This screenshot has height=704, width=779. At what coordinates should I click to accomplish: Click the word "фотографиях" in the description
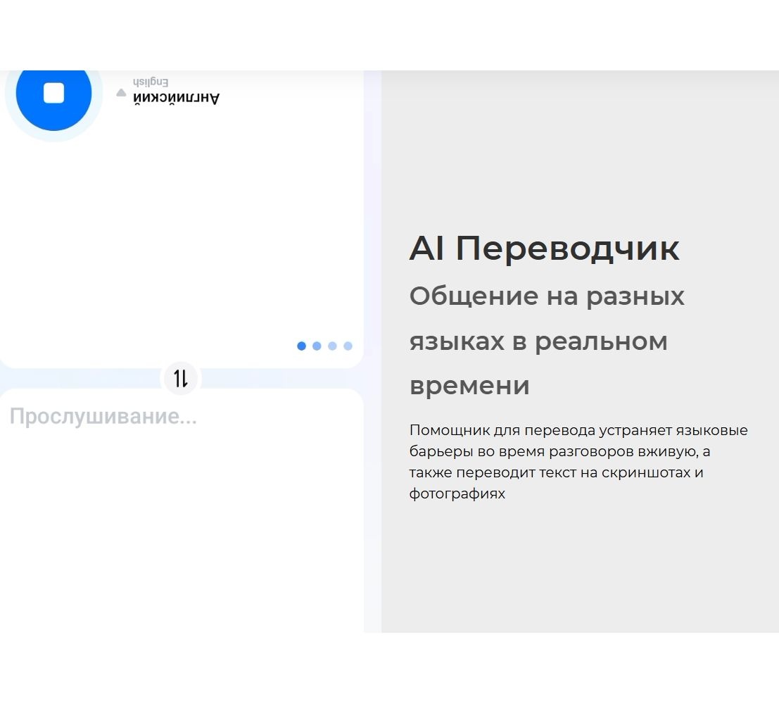457,494
